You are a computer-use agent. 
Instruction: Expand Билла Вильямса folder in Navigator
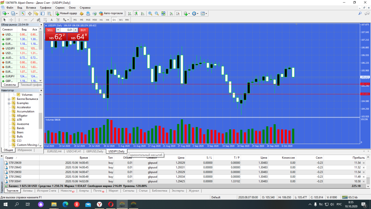pyautogui.click(x=9, y=99)
